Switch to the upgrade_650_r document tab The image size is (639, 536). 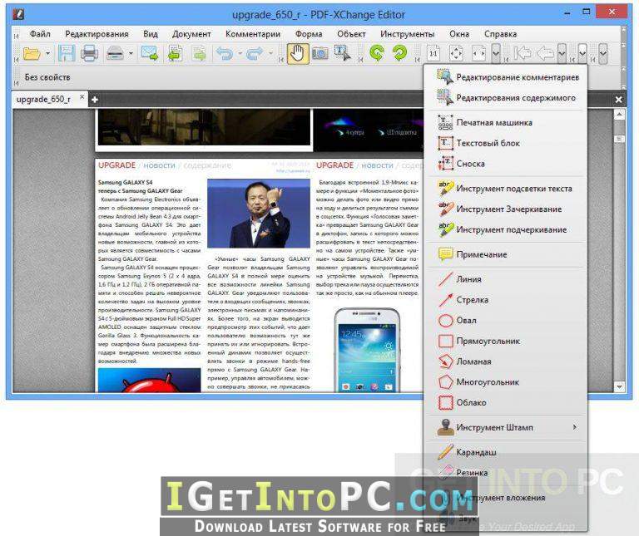coord(43,99)
